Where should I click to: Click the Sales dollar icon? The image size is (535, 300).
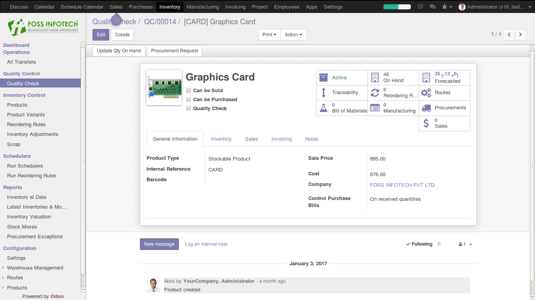426,123
